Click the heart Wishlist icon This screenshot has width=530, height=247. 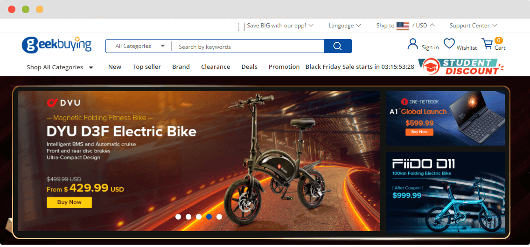tap(449, 43)
